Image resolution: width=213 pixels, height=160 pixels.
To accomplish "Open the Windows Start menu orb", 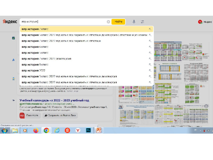I will [x=4, y=130].
